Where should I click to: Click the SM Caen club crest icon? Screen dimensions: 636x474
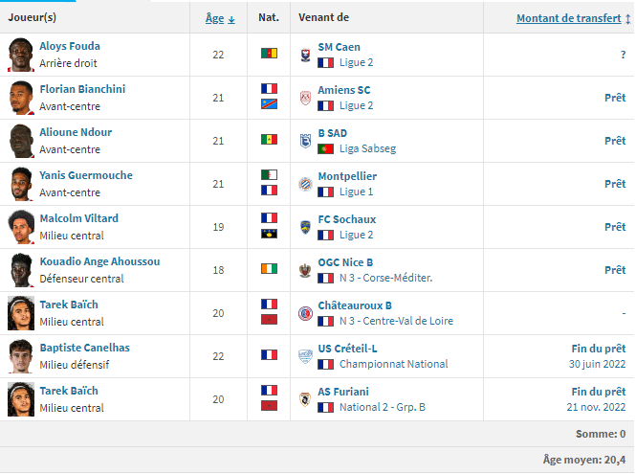(305, 55)
